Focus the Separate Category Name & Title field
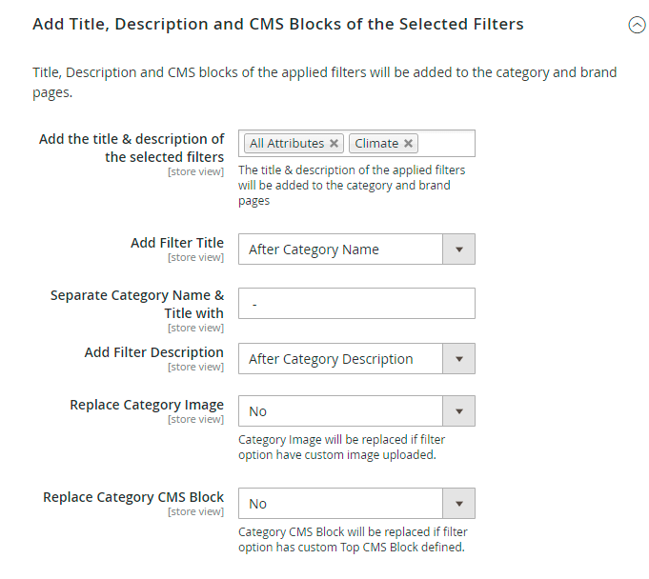The height and width of the screenshot is (579, 649). tap(356, 304)
